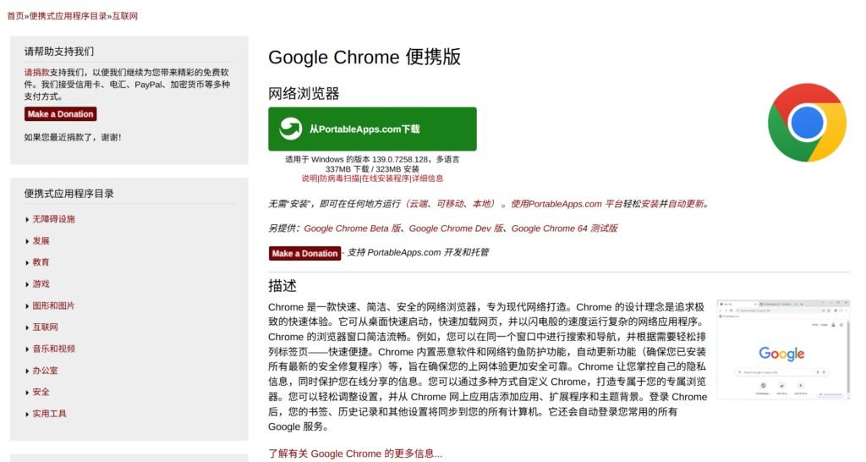Open the 实用工具 directory entry
The height and width of the screenshot is (462, 866).
[49, 414]
